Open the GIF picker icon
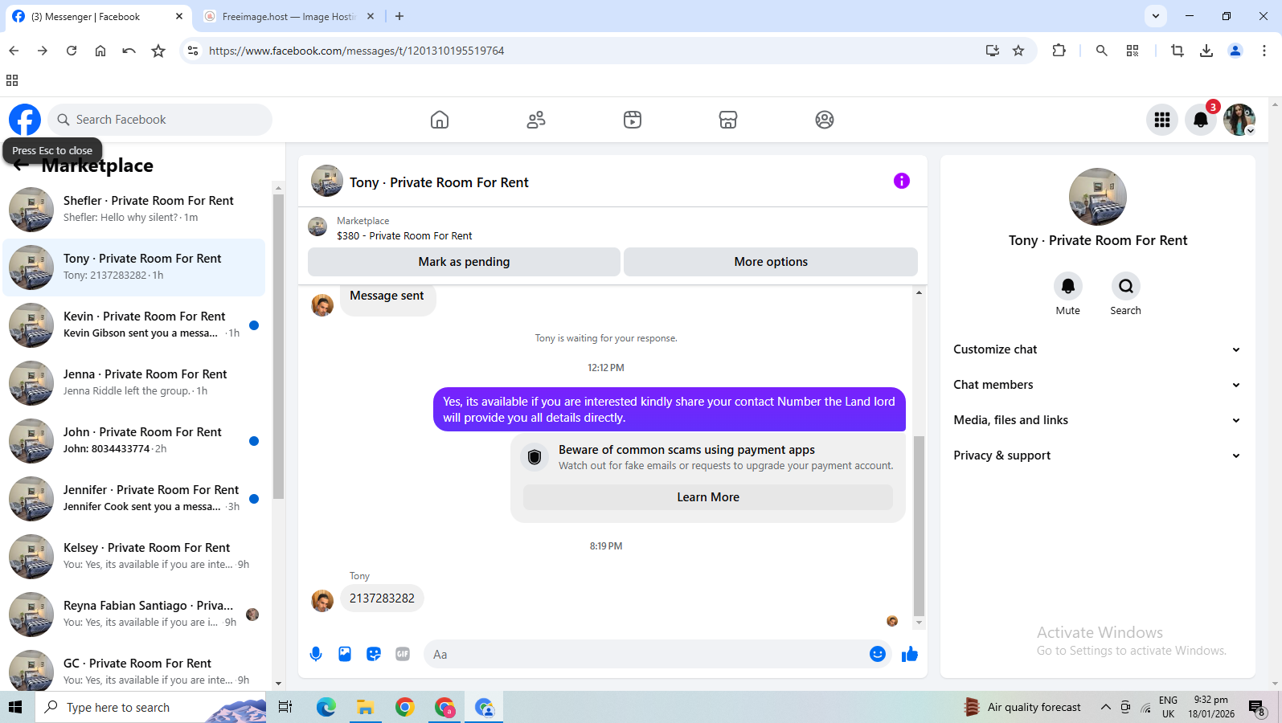Screen dimensions: 1282x723 [x=403, y=654]
